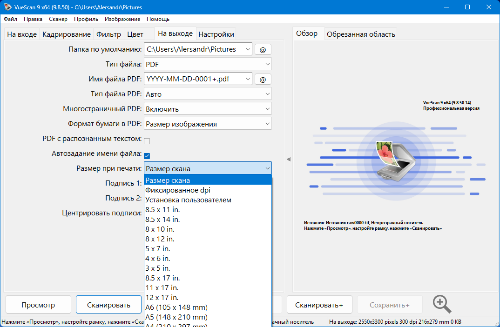Open the Сканер menu
Screen dimensions: 500x327
58,19
